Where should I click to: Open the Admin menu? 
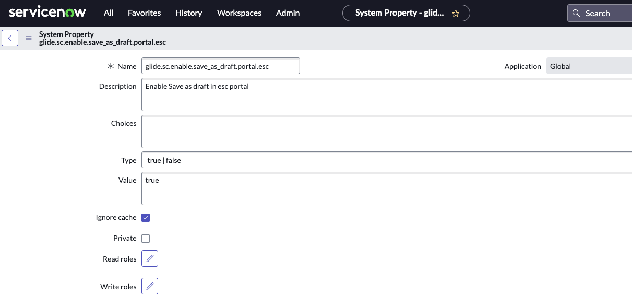(x=288, y=13)
